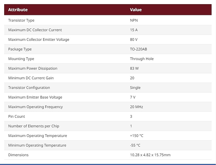
Task: Click the 80 V value
Action: (134, 39)
